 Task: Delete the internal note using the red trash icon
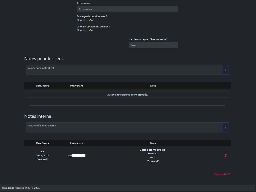pos(225,155)
